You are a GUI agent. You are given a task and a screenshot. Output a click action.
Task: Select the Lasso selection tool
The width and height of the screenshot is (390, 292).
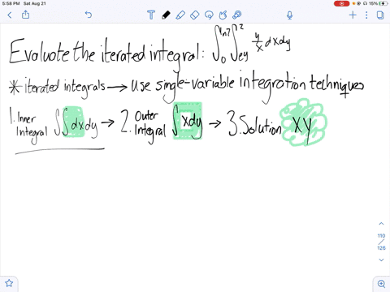click(209, 15)
